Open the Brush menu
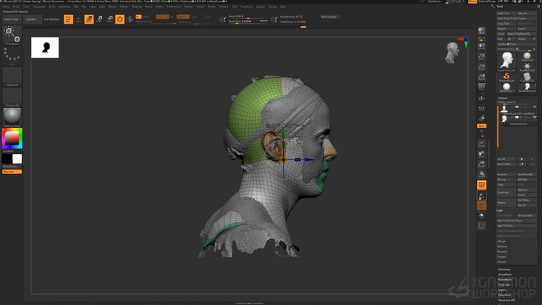 click(x=16, y=7)
